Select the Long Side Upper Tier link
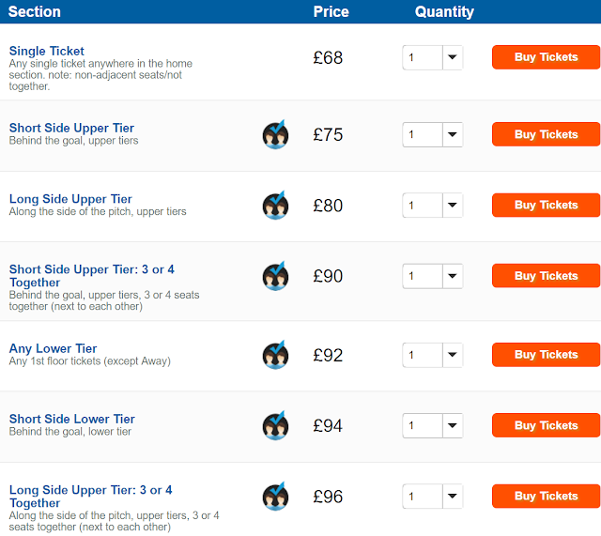 pos(70,199)
